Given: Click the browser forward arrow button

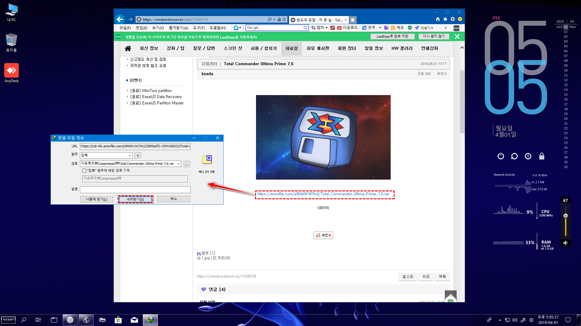Looking at the screenshot, I should click(x=130, y=19).
